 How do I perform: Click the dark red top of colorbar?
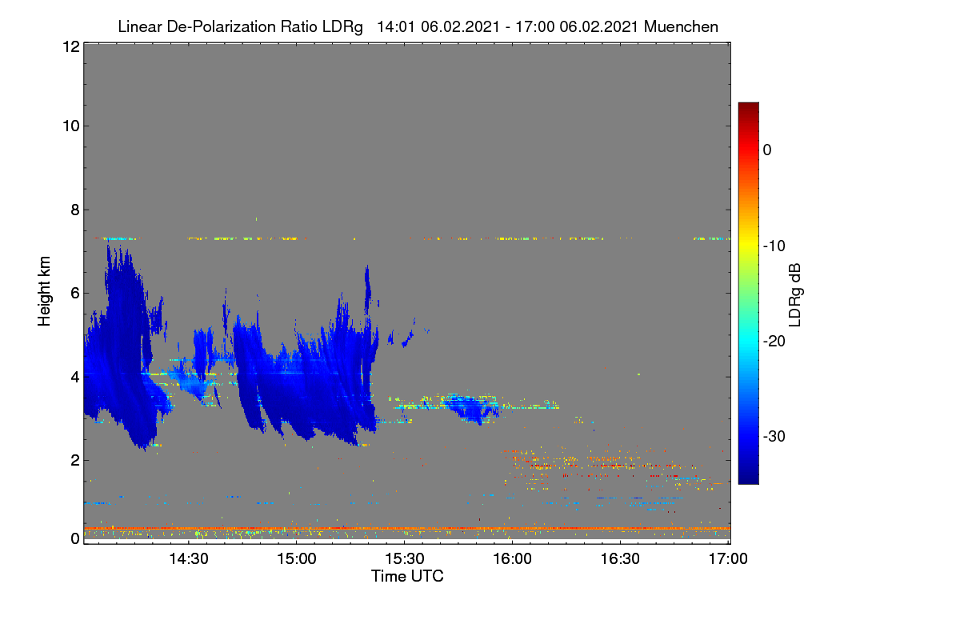pyautogui.click(x=748, y=108)
